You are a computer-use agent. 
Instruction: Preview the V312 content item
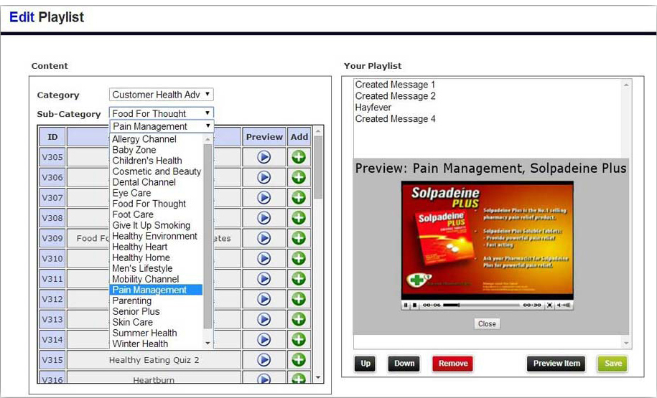point(264,299)
